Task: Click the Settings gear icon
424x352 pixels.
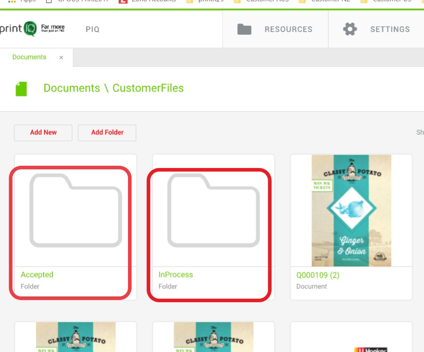Action: pos(350,29)
